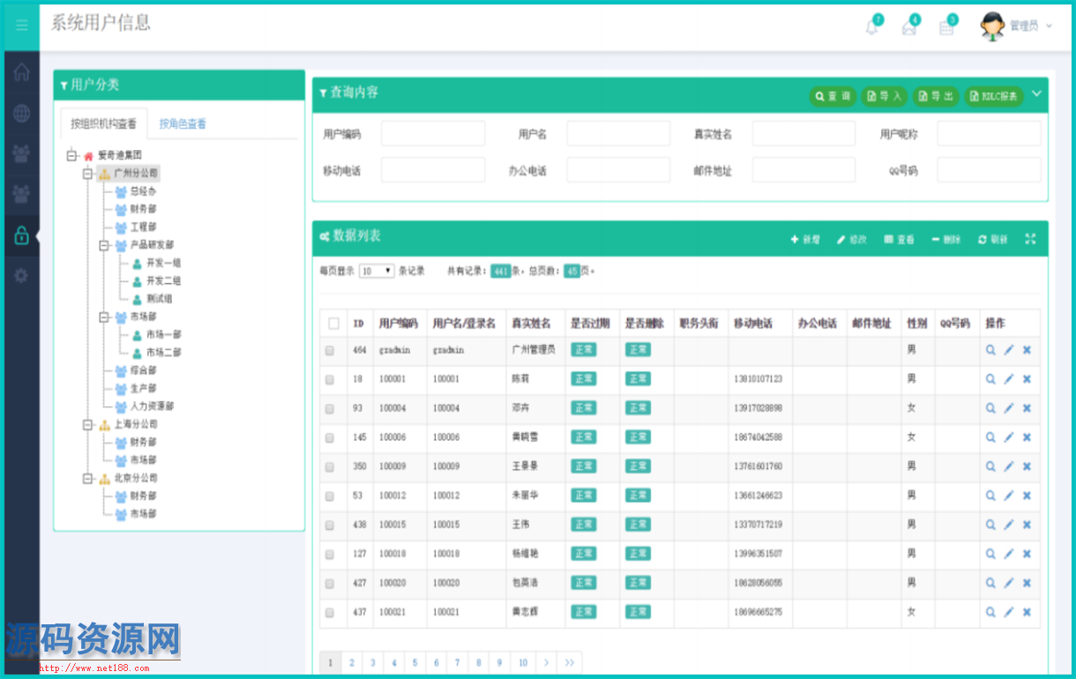Screen dimensions: 1076x679
Task: Click the administrator avatar picture
Action: [x=993, y=26]
